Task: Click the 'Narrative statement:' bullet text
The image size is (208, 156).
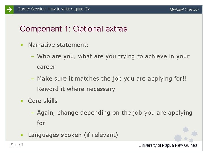Action: coord(58,45)
